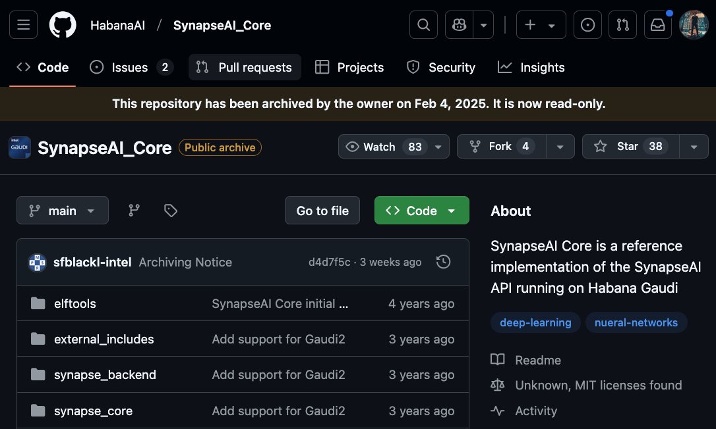716x429 pixels.
Task: Open the Security tab
Action: 440,68
